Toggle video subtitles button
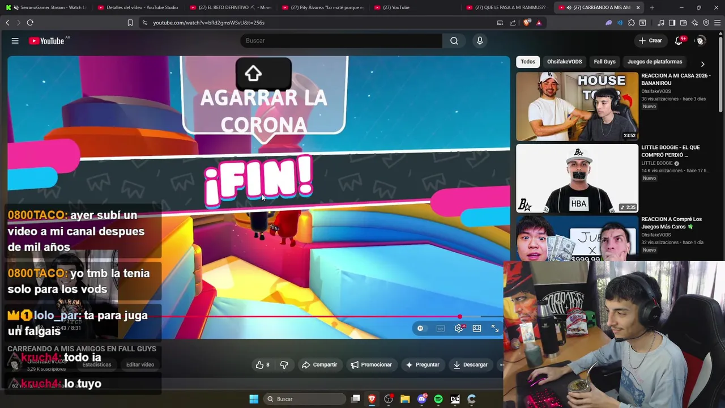 tap(441, 328)
